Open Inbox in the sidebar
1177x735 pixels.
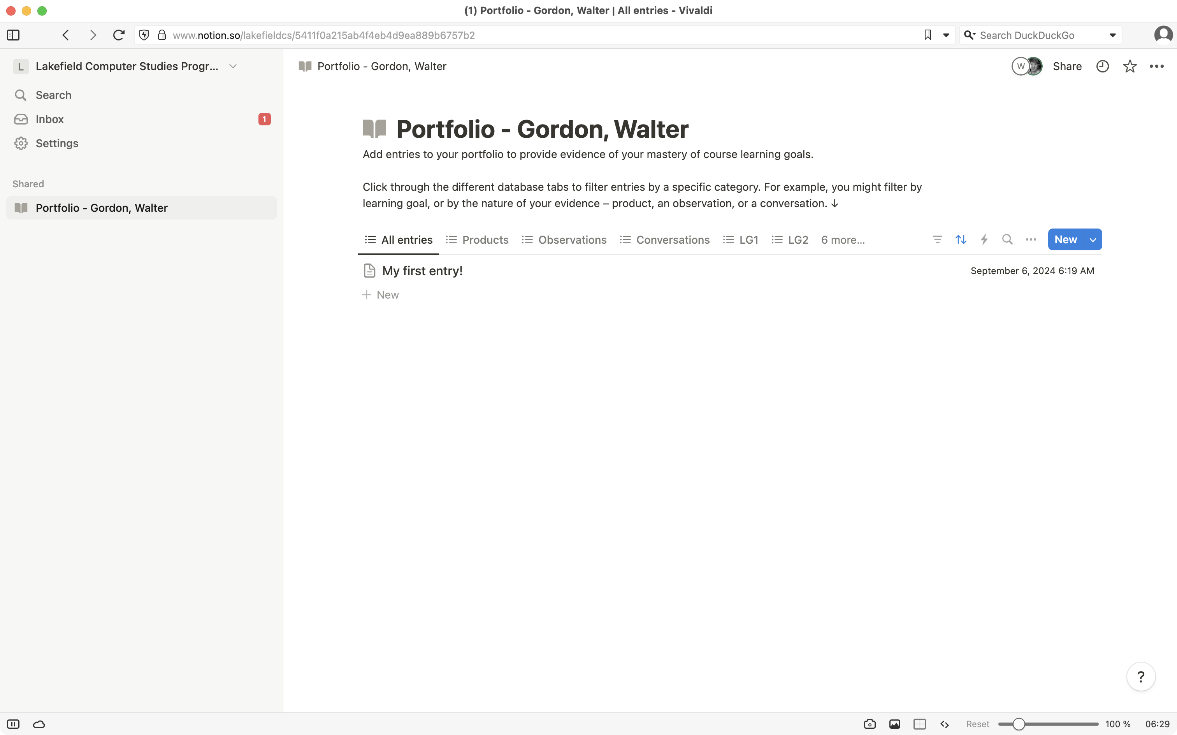49,119
